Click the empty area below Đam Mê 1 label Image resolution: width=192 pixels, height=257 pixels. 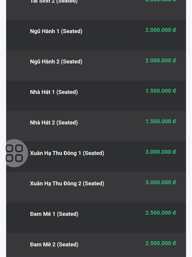54,226
